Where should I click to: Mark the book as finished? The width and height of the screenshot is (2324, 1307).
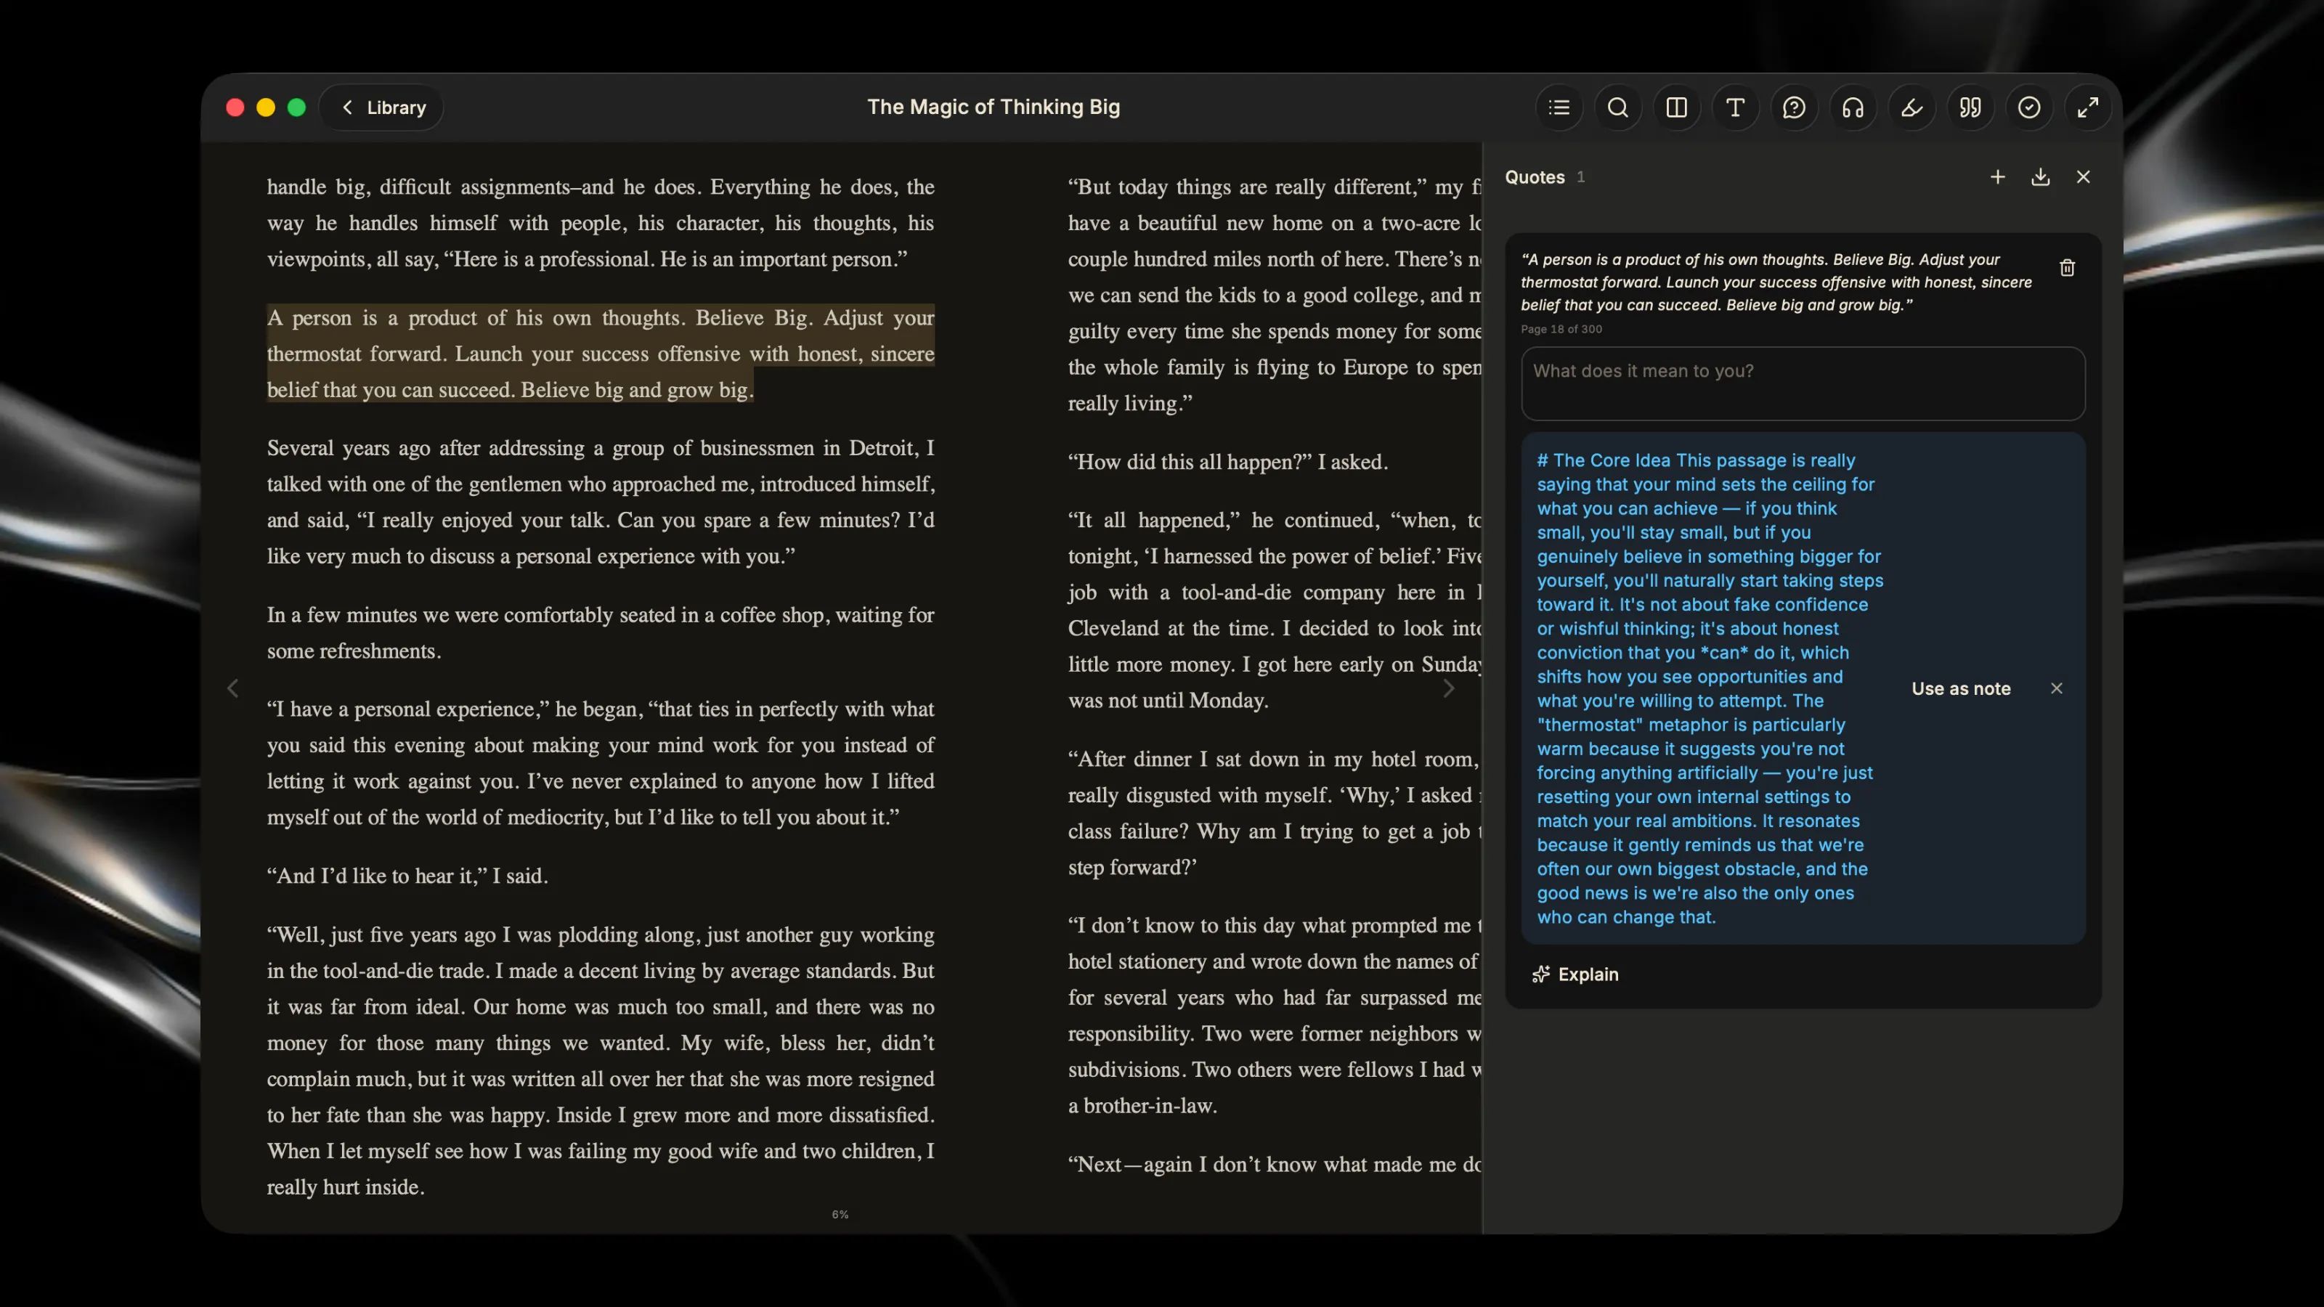pyautogui.click(x=2029, y=107)
